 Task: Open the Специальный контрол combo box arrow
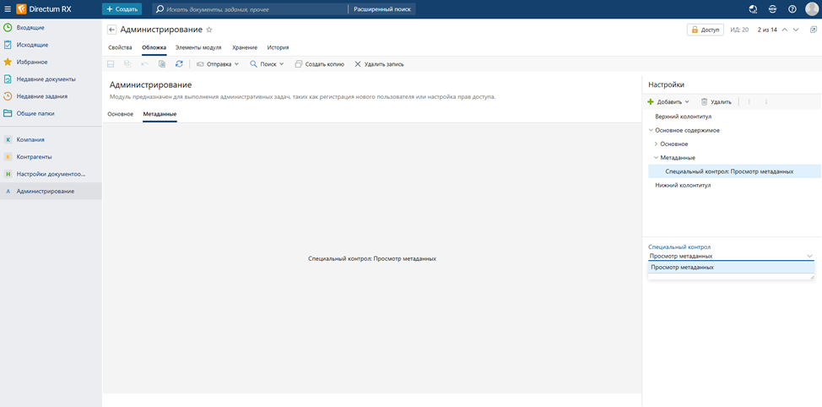809,255
